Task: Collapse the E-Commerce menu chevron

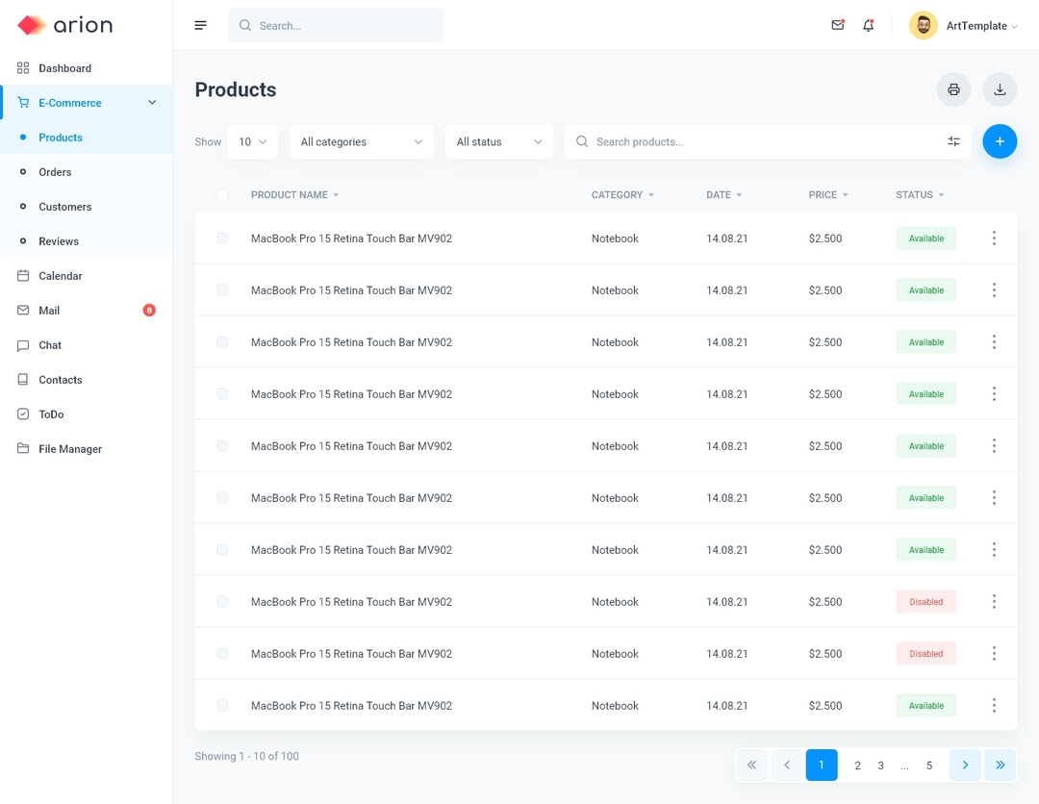Action: pos(152,103)
